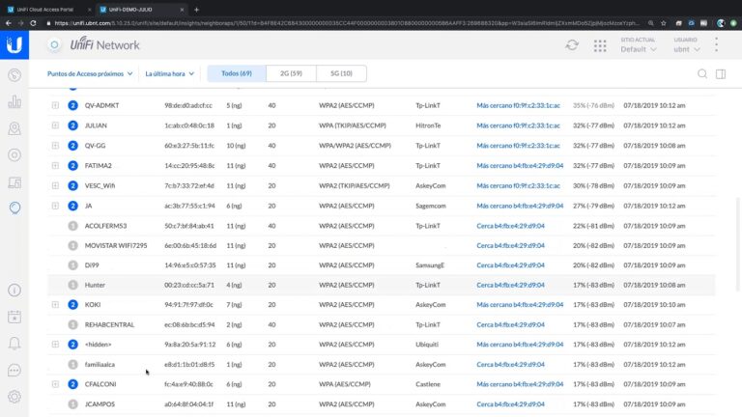Screen dimensions: 742x417
Task: Open the Alerts bell sidebar icon
Action: (14, 344)
